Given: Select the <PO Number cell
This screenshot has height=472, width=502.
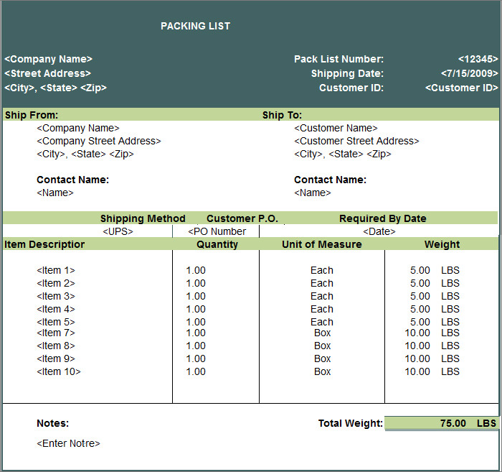Looking at the screenshot, I should [x=217, y=231].
